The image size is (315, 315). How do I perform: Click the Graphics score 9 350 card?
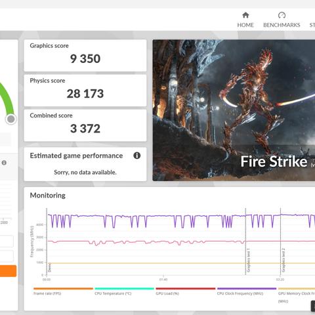coord(85,56)
